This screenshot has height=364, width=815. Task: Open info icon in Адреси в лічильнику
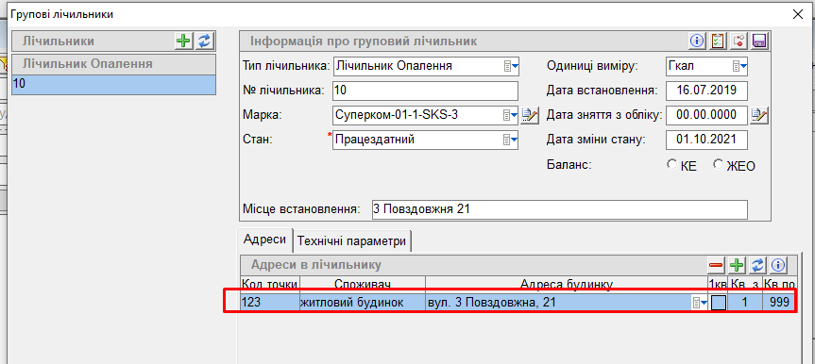point(778,265)
